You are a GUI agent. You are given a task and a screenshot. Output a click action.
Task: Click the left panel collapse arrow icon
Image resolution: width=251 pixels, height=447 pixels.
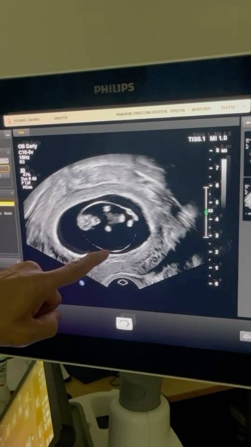[8, 135]
